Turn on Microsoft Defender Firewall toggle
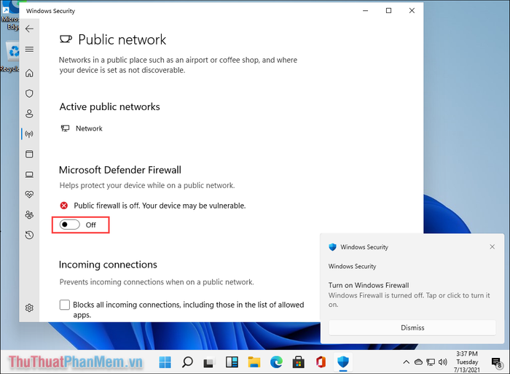Image resolution: width=510 pixels, height=374 pixels. coord(70,225)
